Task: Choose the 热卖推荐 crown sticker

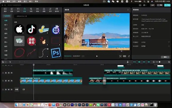Action: pos(56,29)
